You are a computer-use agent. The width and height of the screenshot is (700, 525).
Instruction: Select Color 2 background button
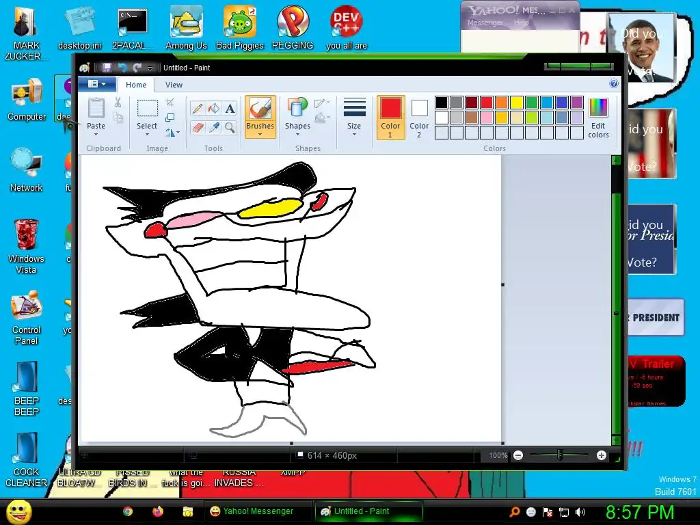(419, 118)
